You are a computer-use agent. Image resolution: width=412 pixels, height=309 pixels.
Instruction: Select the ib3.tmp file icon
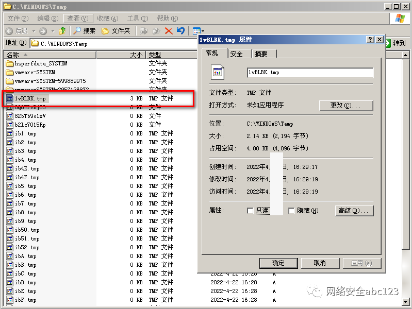click(10, 151)
